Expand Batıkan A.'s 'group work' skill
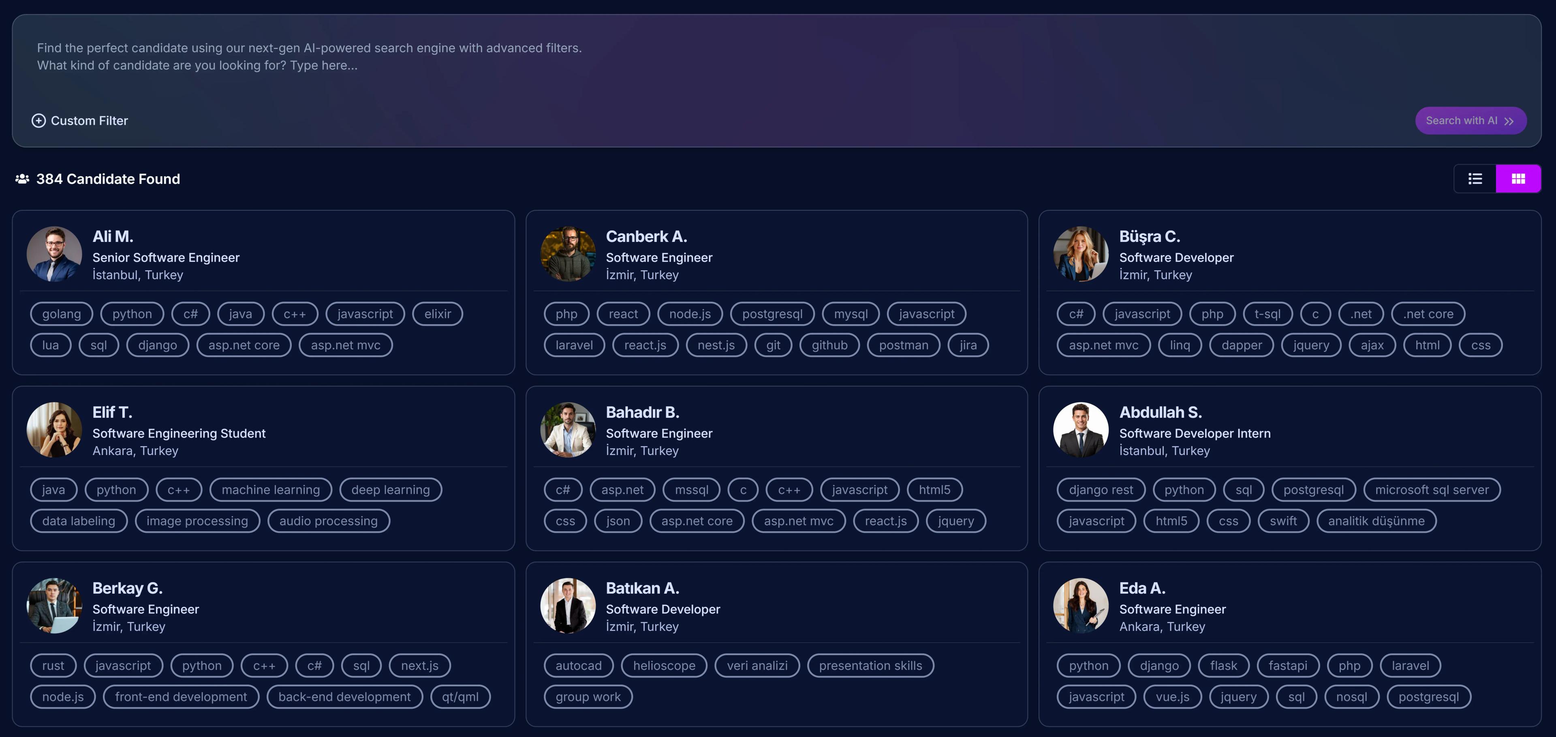This screenshot has height=737, width=1556. (x=588, y=696)
